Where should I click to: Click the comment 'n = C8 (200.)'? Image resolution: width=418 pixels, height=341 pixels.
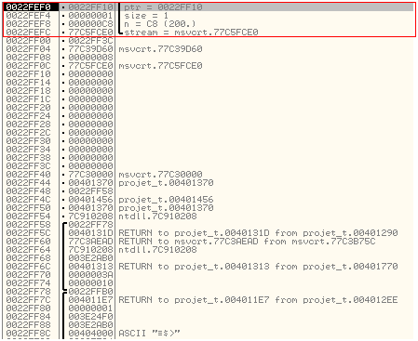[160, 24]
